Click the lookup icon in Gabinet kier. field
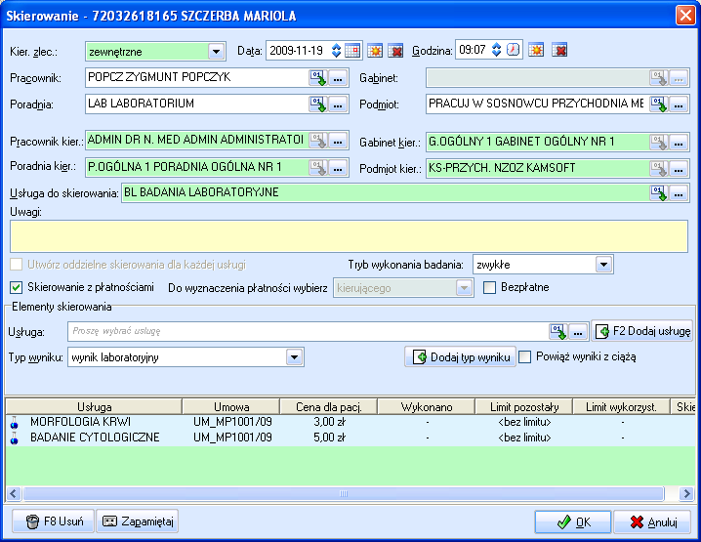Viewport: 701px width, 542px height. [658, 143]
